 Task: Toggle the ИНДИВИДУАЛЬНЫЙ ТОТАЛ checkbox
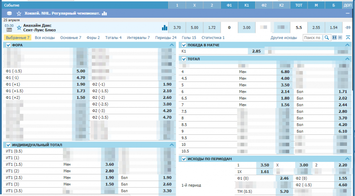coord(8,145)
